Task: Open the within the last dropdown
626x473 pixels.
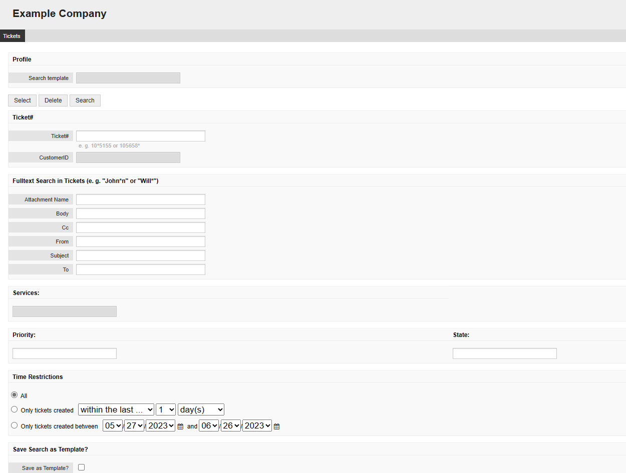Action: (116, 409)
